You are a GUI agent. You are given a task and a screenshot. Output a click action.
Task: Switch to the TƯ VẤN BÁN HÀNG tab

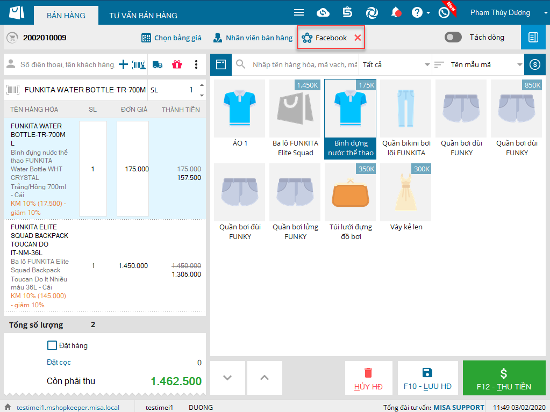(x=143, y=16)
